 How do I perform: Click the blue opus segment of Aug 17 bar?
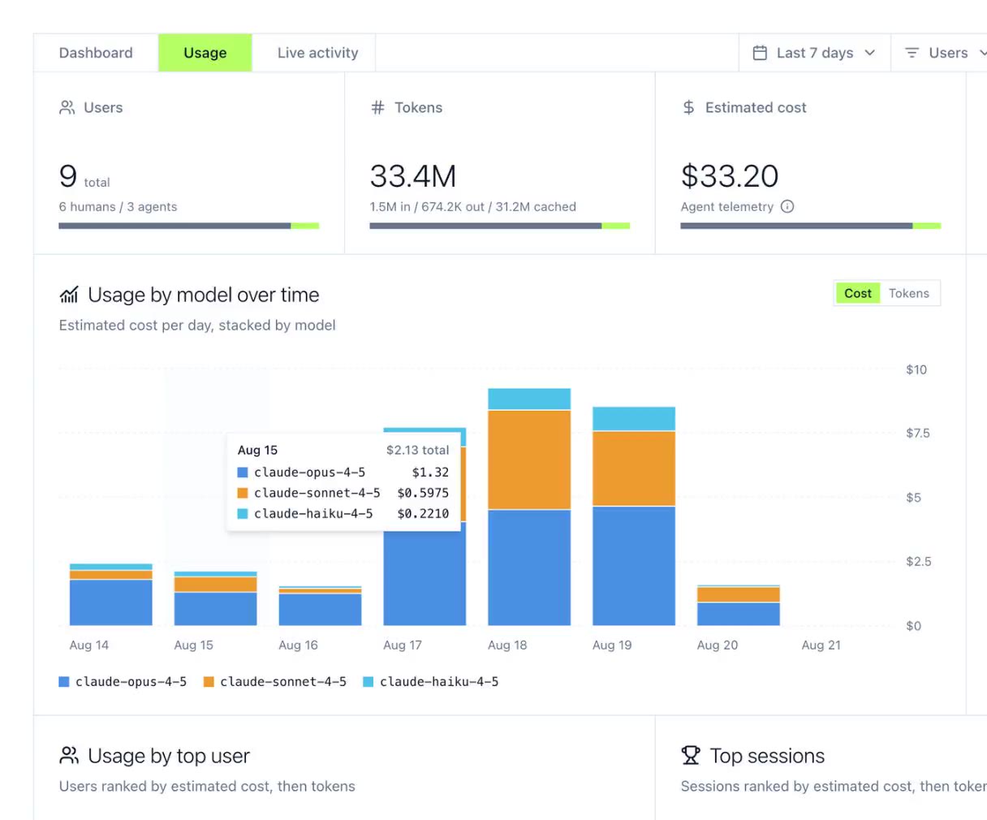click(x=425, y=578)
